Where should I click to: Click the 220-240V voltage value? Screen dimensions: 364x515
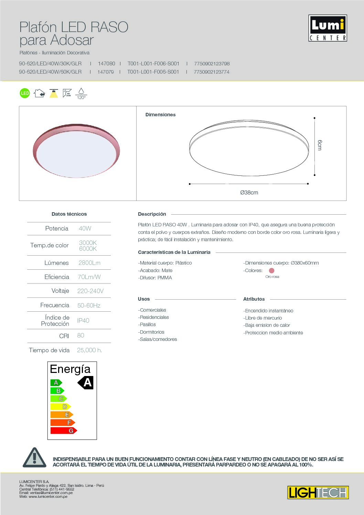click(x=90, y=291)
